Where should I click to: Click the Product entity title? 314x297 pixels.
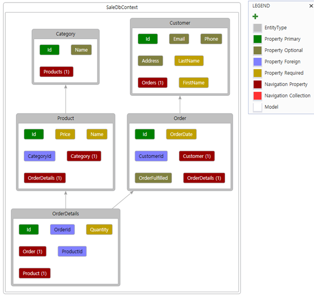(66, 118)
